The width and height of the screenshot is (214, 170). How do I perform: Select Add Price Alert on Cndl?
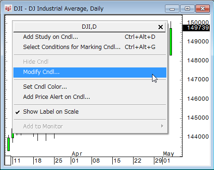point(90,97)
